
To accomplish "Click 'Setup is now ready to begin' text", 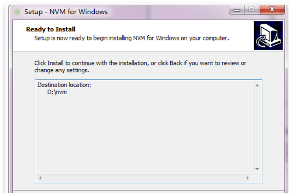I will click(x=131, y=38).
